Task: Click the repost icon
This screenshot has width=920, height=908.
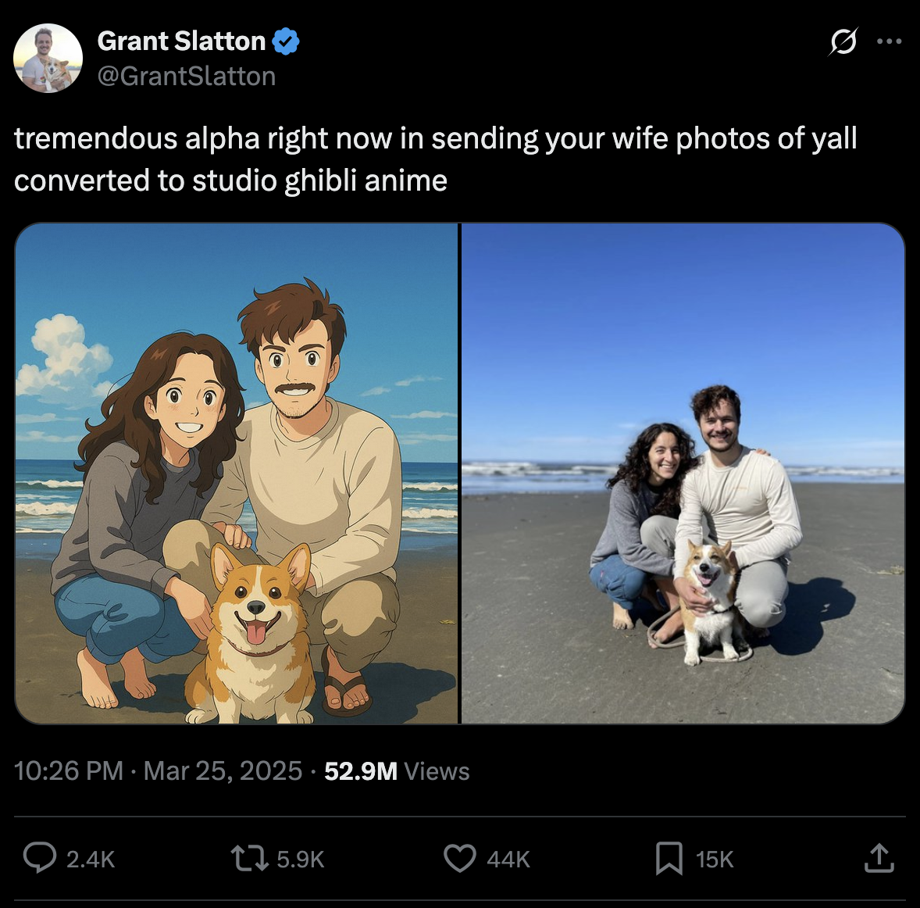Action: pyautogui.click(x=250, y=858)
